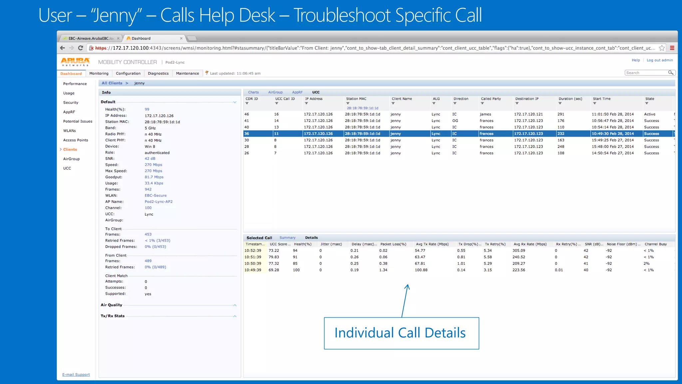Click the Aruba Networks logo
Screen dimensions: 682x384
[x=75, y=62]
